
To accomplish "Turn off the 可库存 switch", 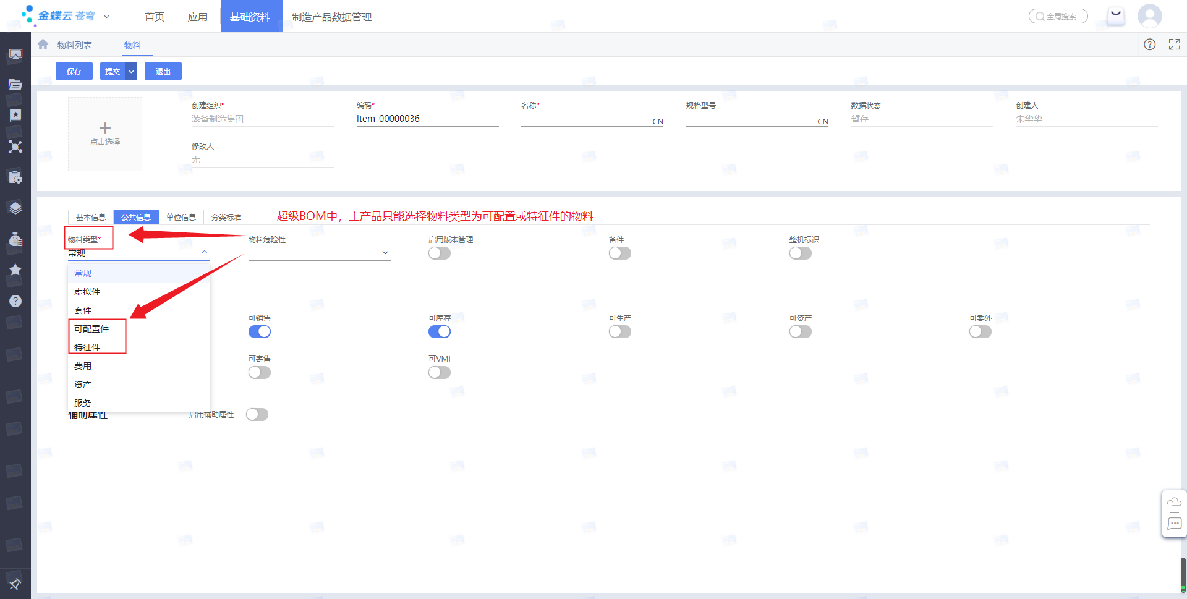I will 440,332.
